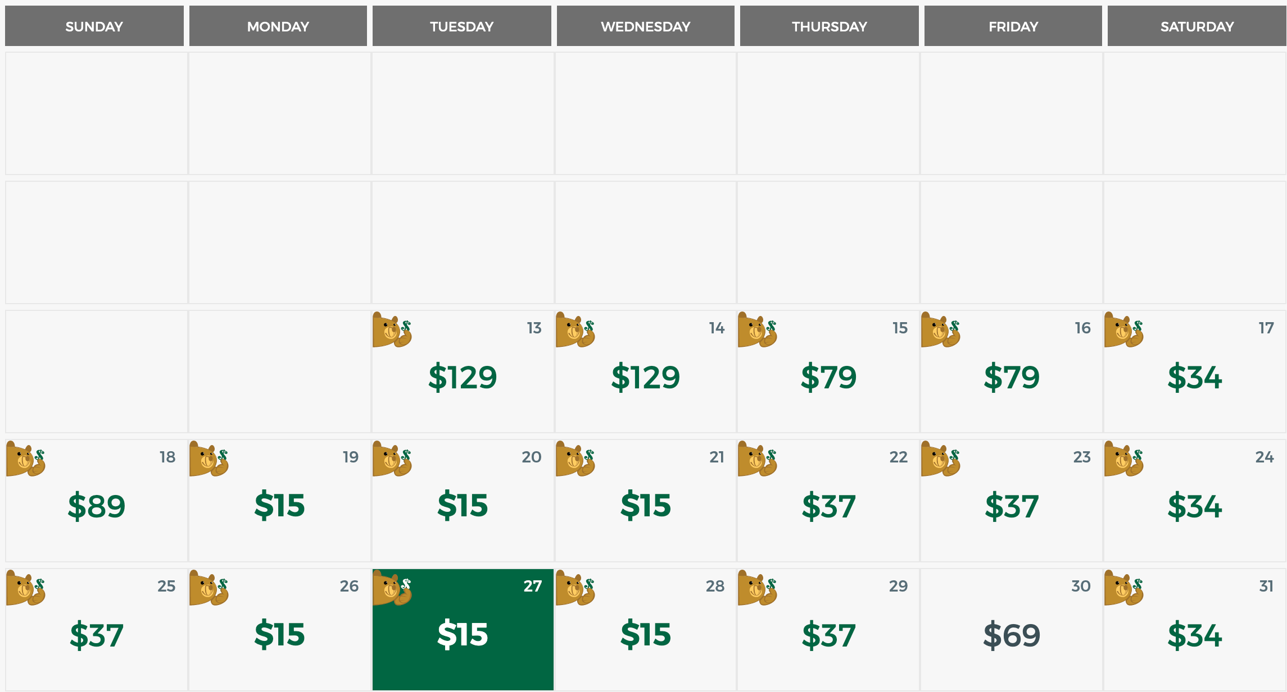Choose the highlighted $15 price on day 27
Image resolution: width=1287 pixels, height=692 pixels.
click(463, 635)
